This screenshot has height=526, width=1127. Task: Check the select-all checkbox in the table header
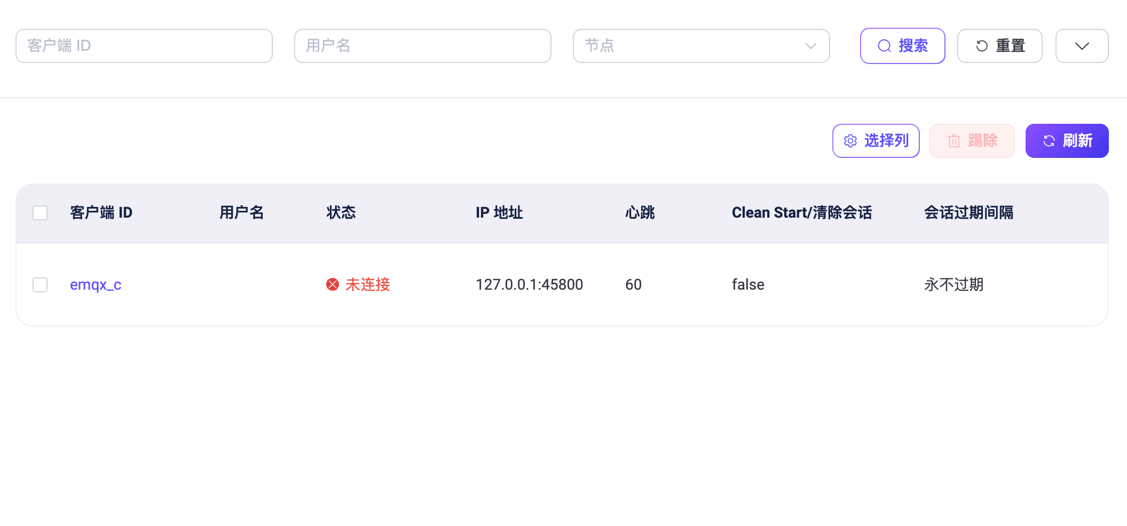40,212
